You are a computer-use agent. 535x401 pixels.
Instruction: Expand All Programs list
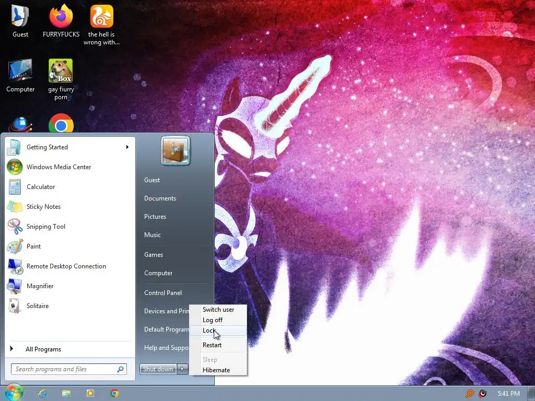tap(70, 349)
